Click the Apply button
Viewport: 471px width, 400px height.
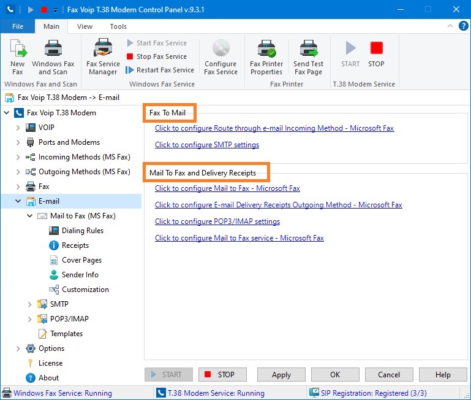(x=281, y=375)
